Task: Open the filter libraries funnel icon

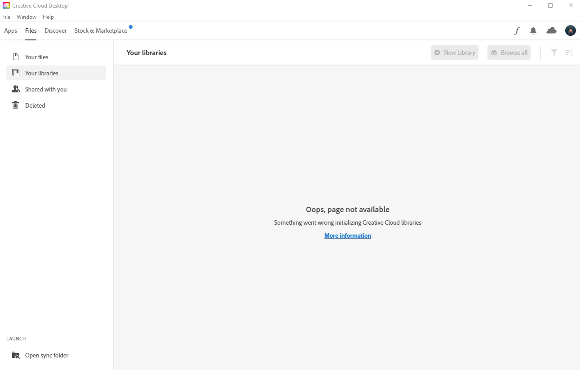Action: pos(554,52)
